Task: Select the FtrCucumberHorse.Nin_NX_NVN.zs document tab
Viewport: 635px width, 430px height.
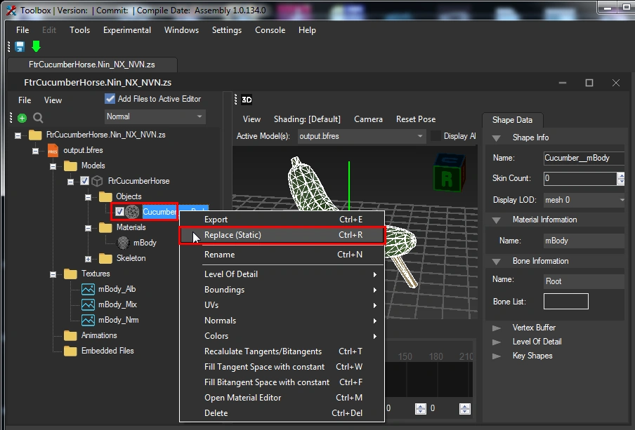Action: pyautogui.click(x=92, y=65)
